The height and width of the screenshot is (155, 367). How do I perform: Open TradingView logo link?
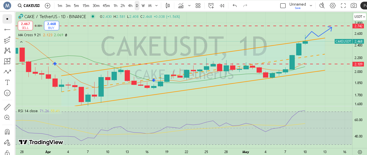point(41,142)
